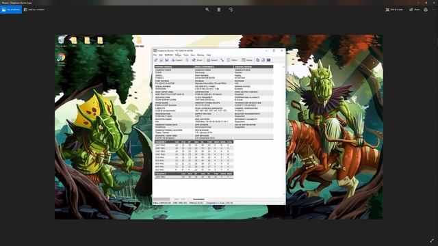Click the Share button in Photos
This screenshot has width=438, height=246.
coord(415,10)
